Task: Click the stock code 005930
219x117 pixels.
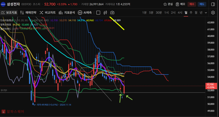Action: 26,4
